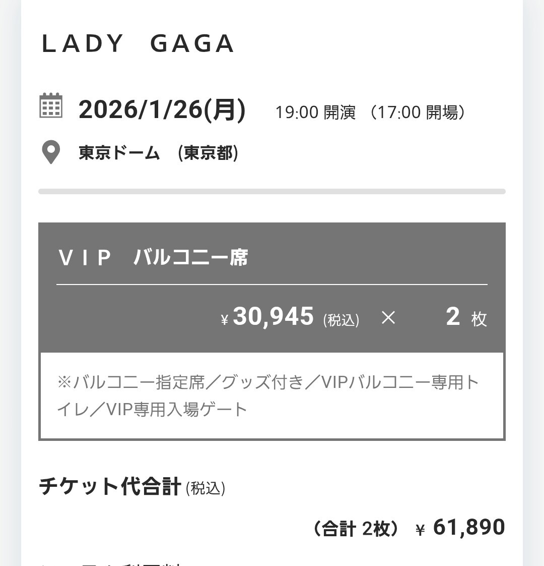The image size is (544, 566).
Task: Click the grey horizontal divider bar
Action: pyautogui.click(x=272, y=191)
